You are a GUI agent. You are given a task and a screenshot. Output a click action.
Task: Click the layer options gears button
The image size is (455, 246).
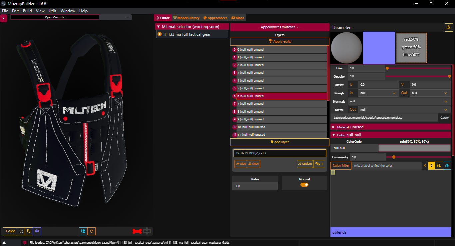pos(319,164)
